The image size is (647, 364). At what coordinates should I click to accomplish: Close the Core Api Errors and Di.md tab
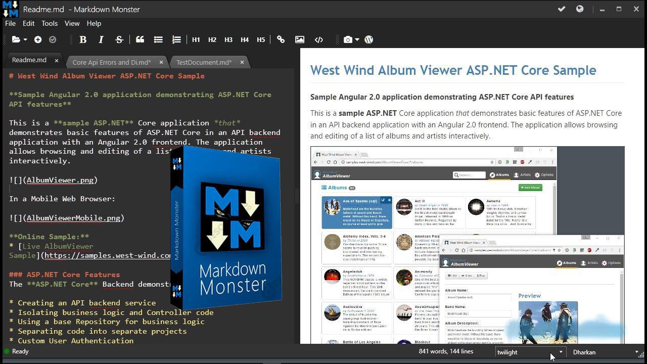[161, 62]
